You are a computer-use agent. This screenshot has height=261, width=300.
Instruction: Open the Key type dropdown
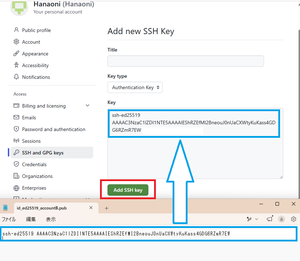(x=135, y=87)
